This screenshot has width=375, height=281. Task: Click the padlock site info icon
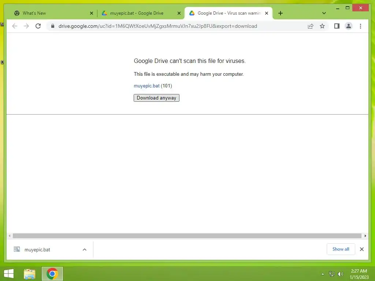click(53, 26)
